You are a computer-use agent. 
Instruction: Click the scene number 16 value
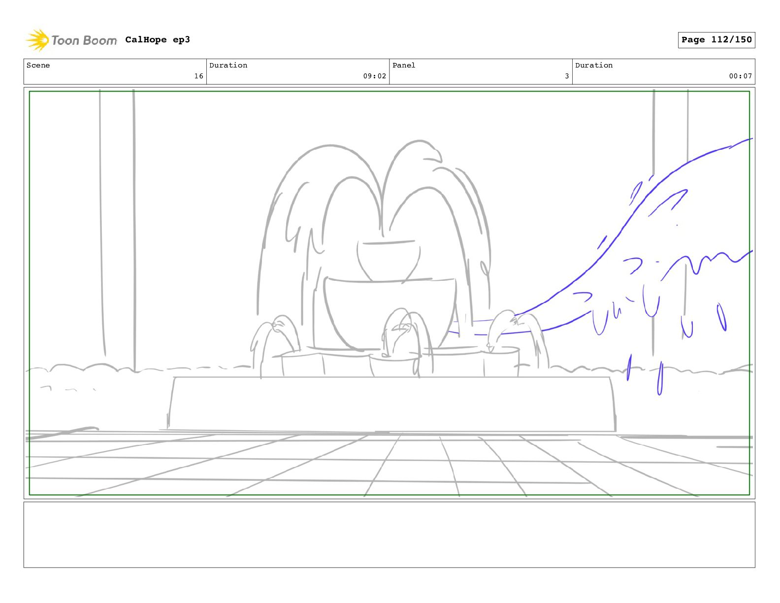point(198,76)
